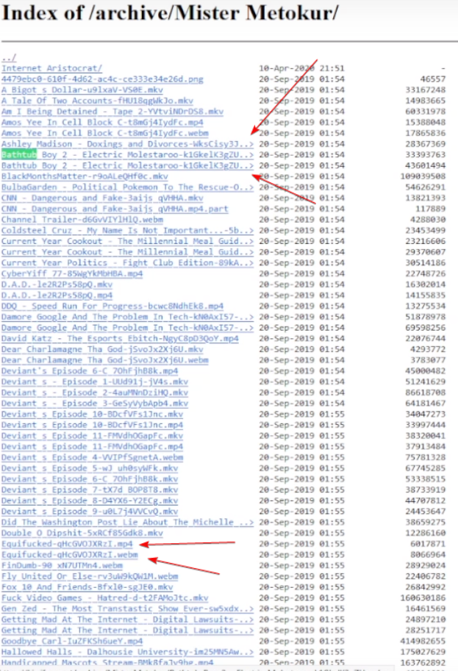Open Deviant s Episode 9 mkv
Image resolution: width=458 pixels, height=671 pixels.
coord(90,512)
